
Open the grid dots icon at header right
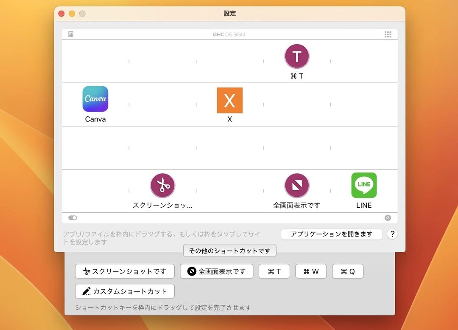388,34
